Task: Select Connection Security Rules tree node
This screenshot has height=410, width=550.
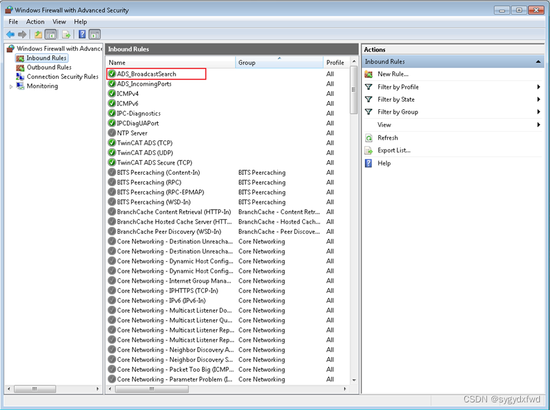Action: pyautogui.click(x=62, y=77)
